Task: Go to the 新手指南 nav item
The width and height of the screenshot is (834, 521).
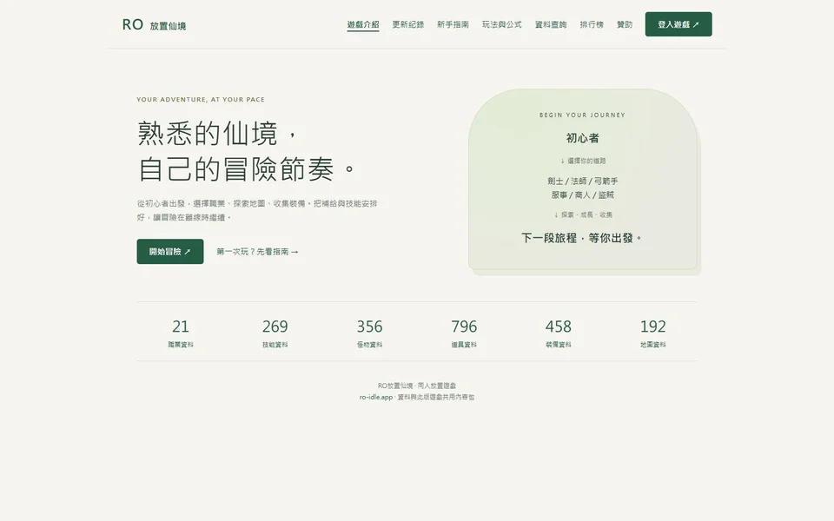Action: 453,24
